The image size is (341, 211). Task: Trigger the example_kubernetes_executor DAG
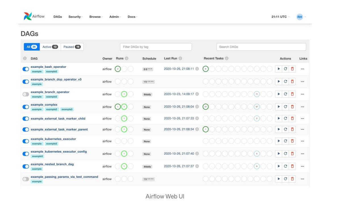[278, 141]
